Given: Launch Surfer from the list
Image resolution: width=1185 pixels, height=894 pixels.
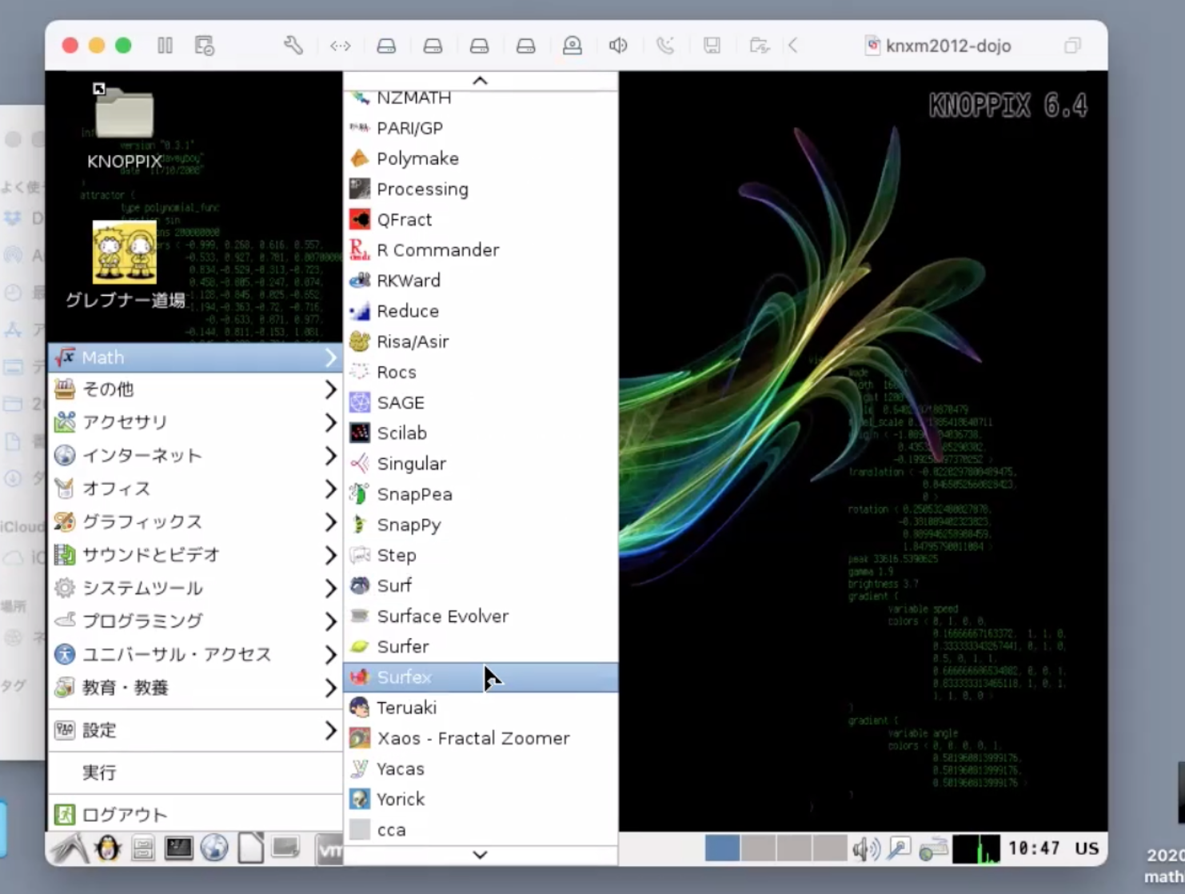Looking at the screenshot, I should (x=480, y=646).
